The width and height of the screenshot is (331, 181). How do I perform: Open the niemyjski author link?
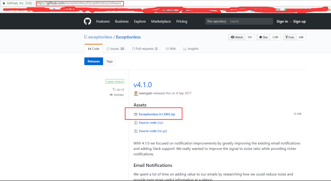(x=146, y=93)
